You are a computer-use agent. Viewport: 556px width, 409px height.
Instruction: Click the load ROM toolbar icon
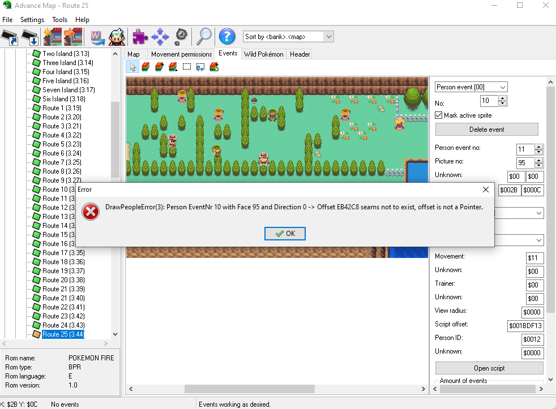10,37
